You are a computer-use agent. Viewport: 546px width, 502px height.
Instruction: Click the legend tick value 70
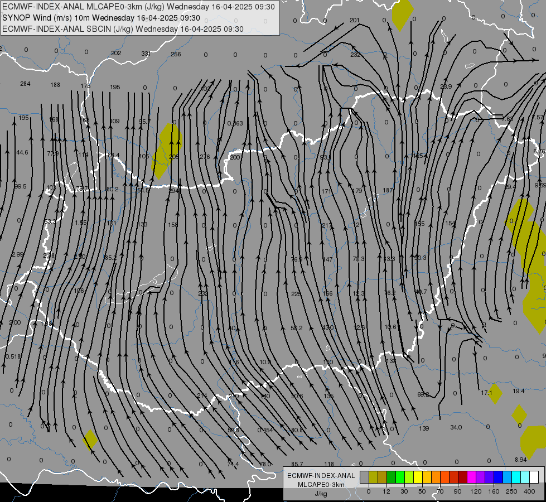pyautogui.click(x=440, y=491)
